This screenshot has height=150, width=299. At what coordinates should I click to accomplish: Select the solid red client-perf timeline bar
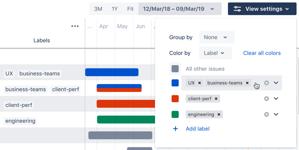click(126, 104)
